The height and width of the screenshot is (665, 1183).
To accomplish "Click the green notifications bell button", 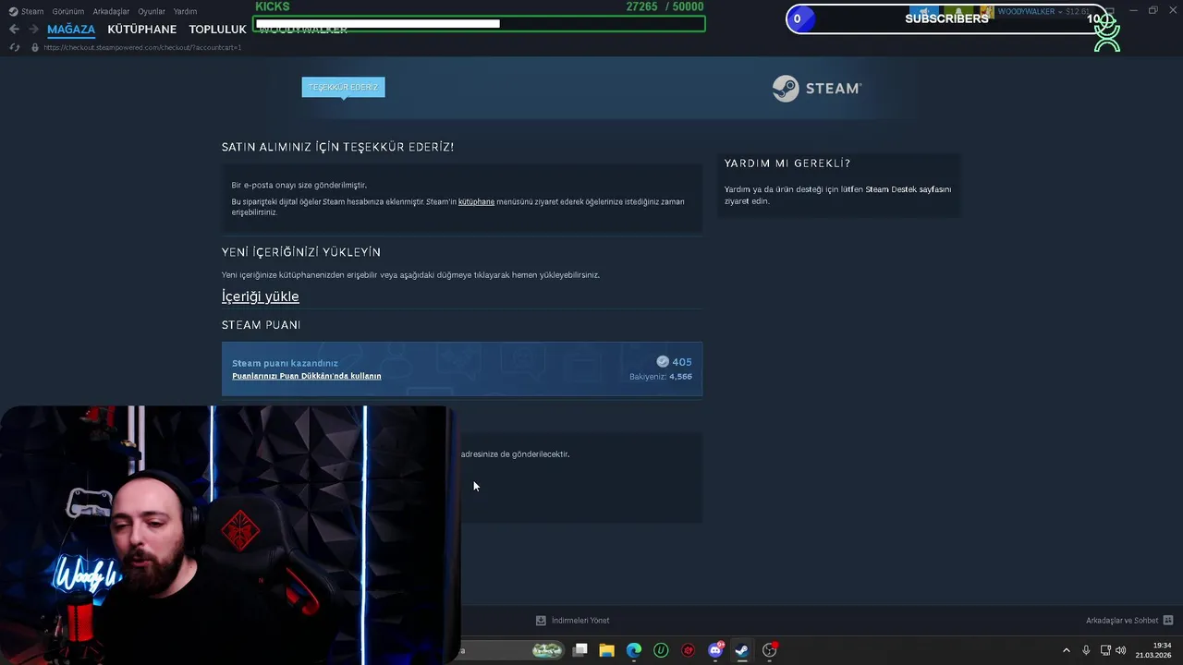I will (958, 12).
